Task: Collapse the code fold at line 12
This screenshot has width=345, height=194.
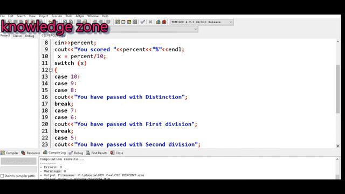Action: coord(51,70)
